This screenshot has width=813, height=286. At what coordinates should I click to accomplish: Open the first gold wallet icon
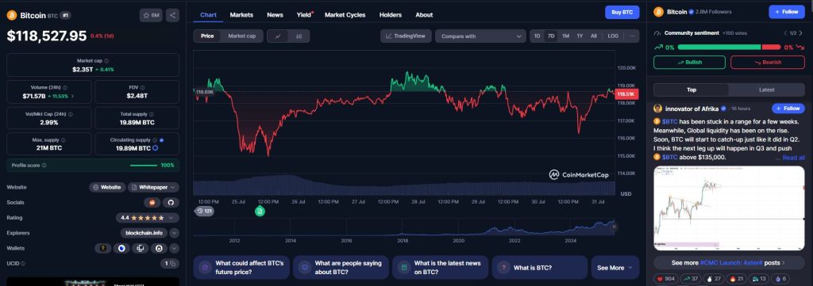[102, 249]
